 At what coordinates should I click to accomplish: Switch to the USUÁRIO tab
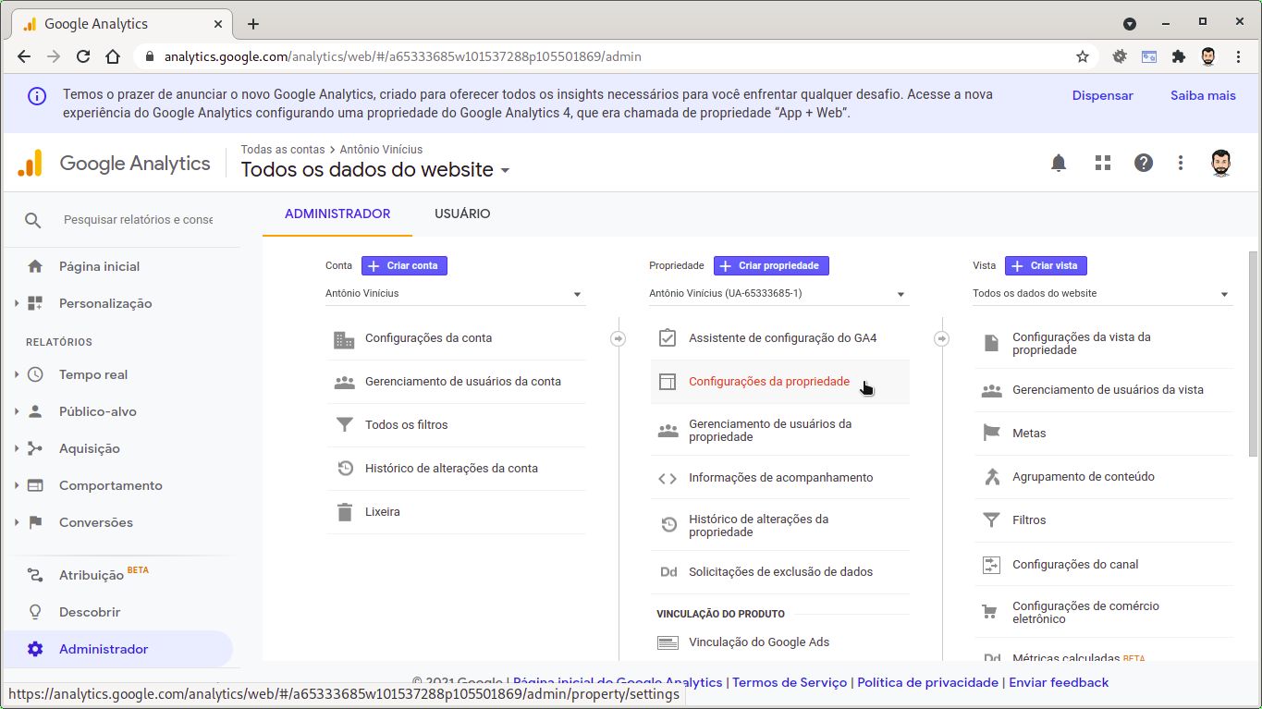462,214
